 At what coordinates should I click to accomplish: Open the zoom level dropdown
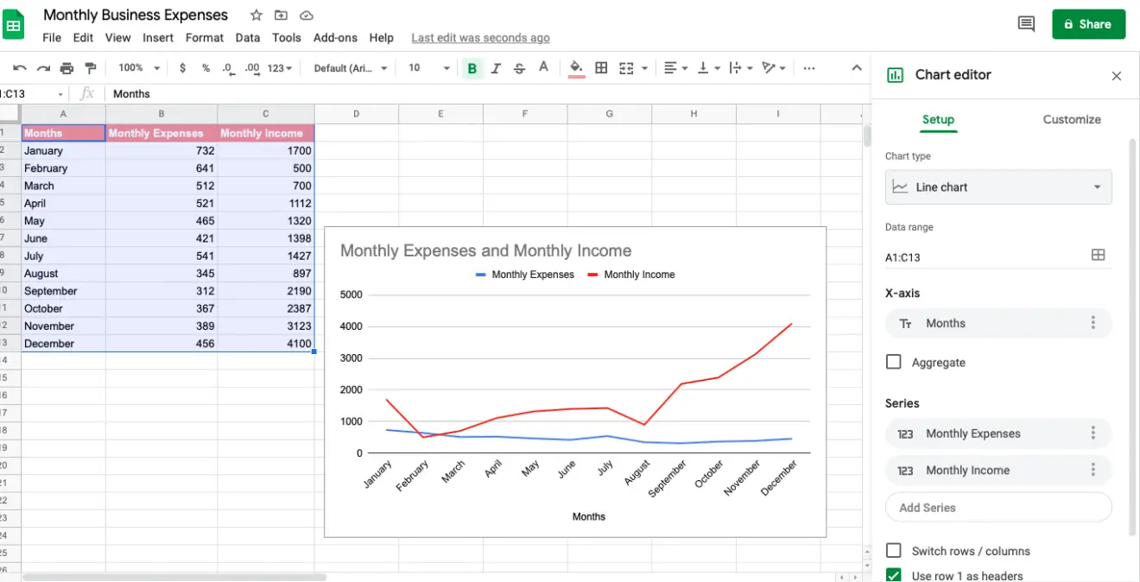[x=138, y=67]
